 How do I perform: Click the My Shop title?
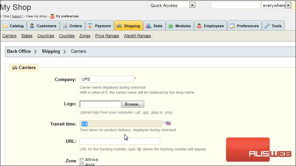pos(15,7)
